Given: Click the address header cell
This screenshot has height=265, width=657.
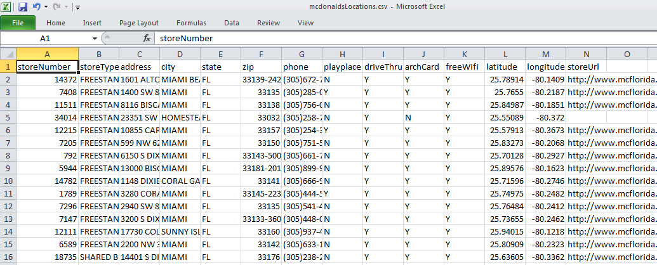Looking at the screenshot, I should (x=140, y=67).
